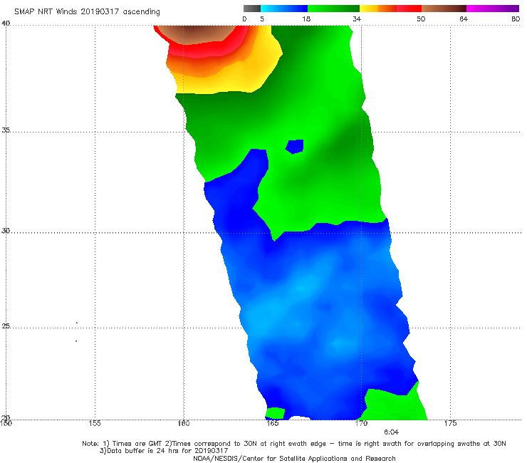Click the color bar label '5'
Screen dimensions: 527x463
click(x=262, y=19)
